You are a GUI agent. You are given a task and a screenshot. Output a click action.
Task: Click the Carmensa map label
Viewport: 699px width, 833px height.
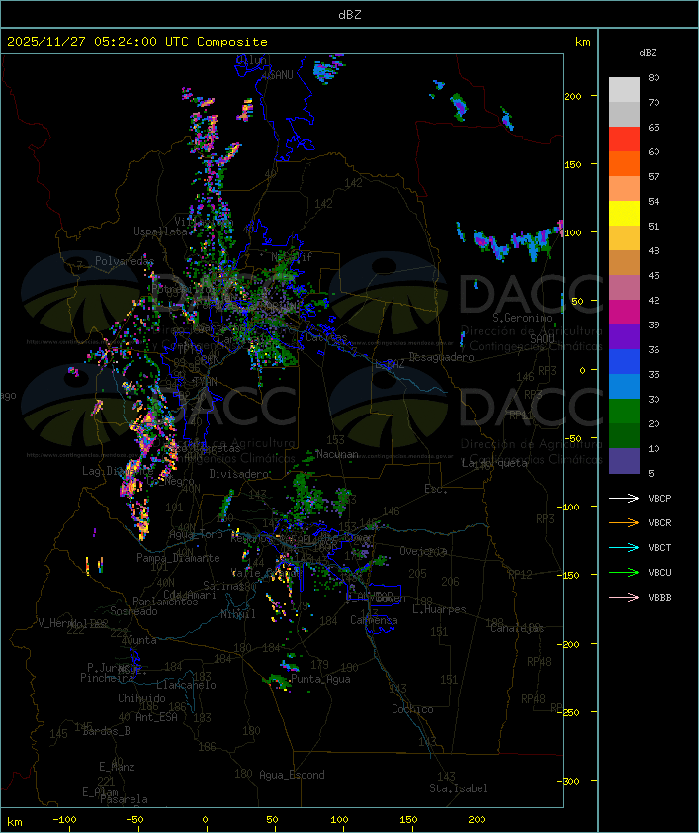374,620
